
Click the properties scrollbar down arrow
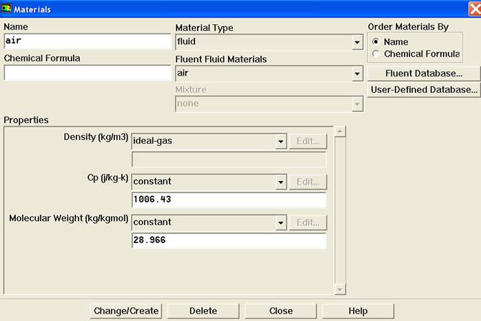click(x=339, y=289)
